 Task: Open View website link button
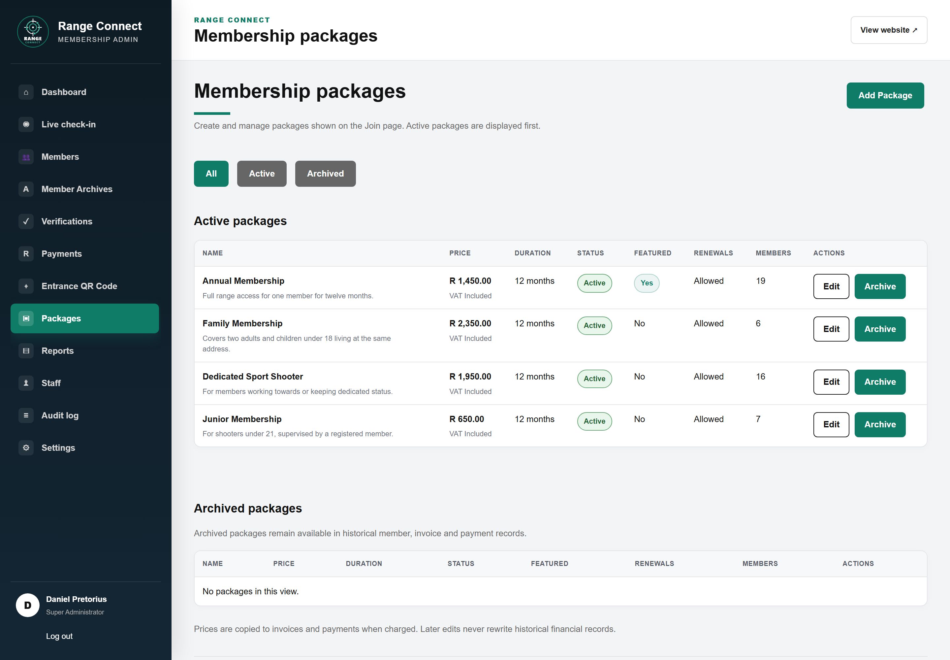[x=889, y=30]
